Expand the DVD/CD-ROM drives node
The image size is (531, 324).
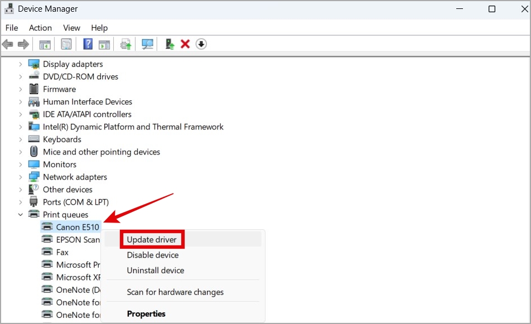[20, 76]
